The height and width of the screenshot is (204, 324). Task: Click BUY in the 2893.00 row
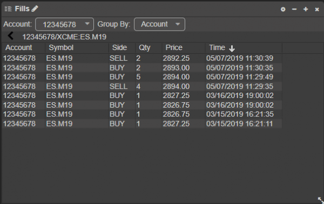click(117, 68)
